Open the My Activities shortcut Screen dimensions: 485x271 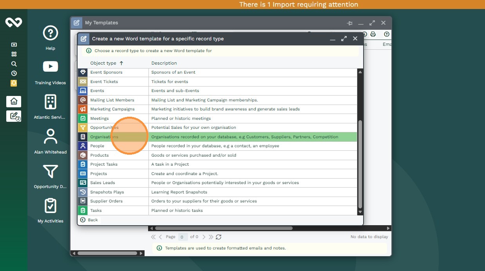[51, 210]
